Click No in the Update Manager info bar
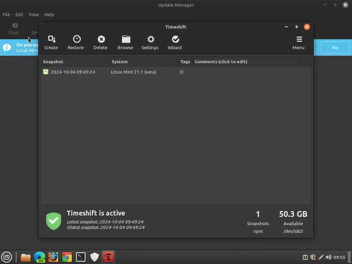 pyautogui.click(x=335, y=47)
